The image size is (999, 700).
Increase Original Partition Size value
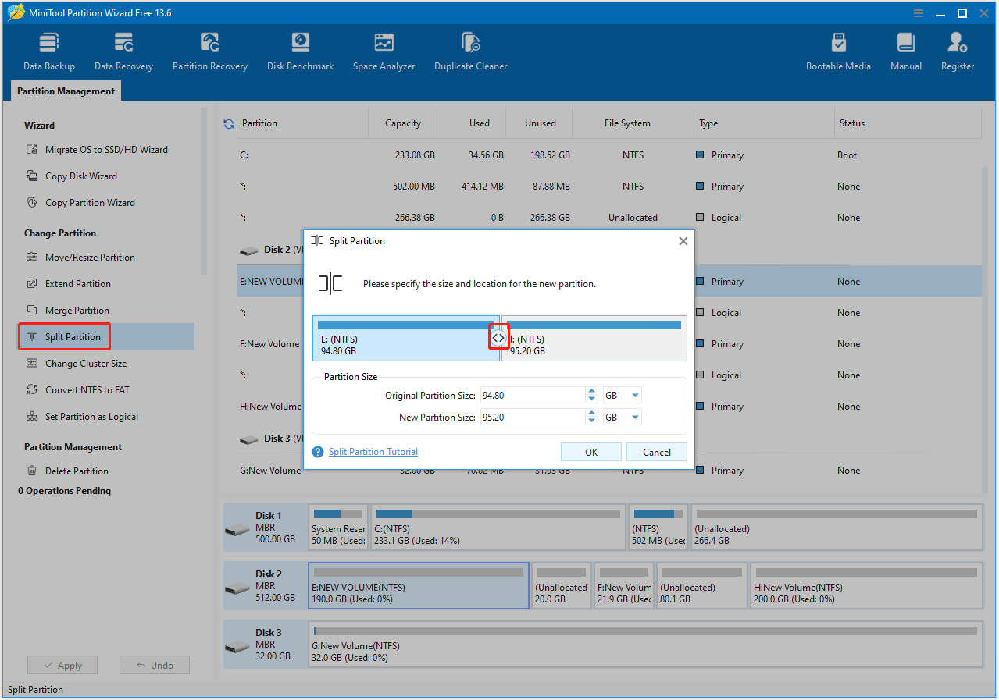pyautogui.click(x=591, y=392)
